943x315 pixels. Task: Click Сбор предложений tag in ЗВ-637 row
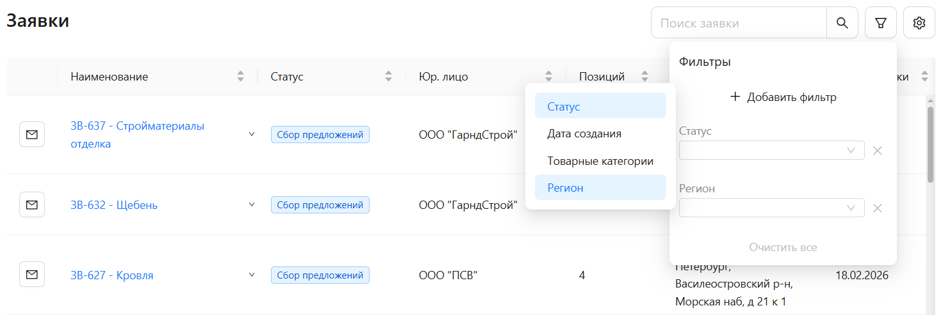pyautogui.click(x=320, y=135)
